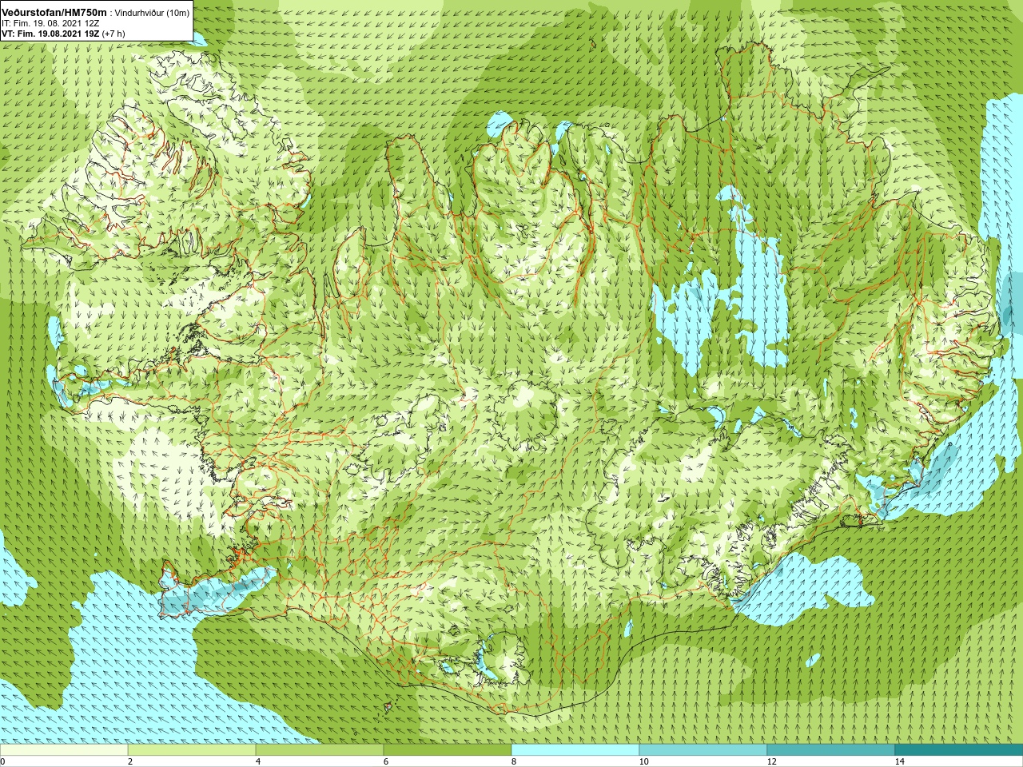The image size is (1023, 767).
Task: Select the 2–4 light green legend band
Action: pos(192,750)
